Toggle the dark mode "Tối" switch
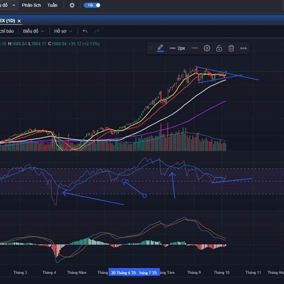The width and height of the screenshot is (284, 284). 92,5
